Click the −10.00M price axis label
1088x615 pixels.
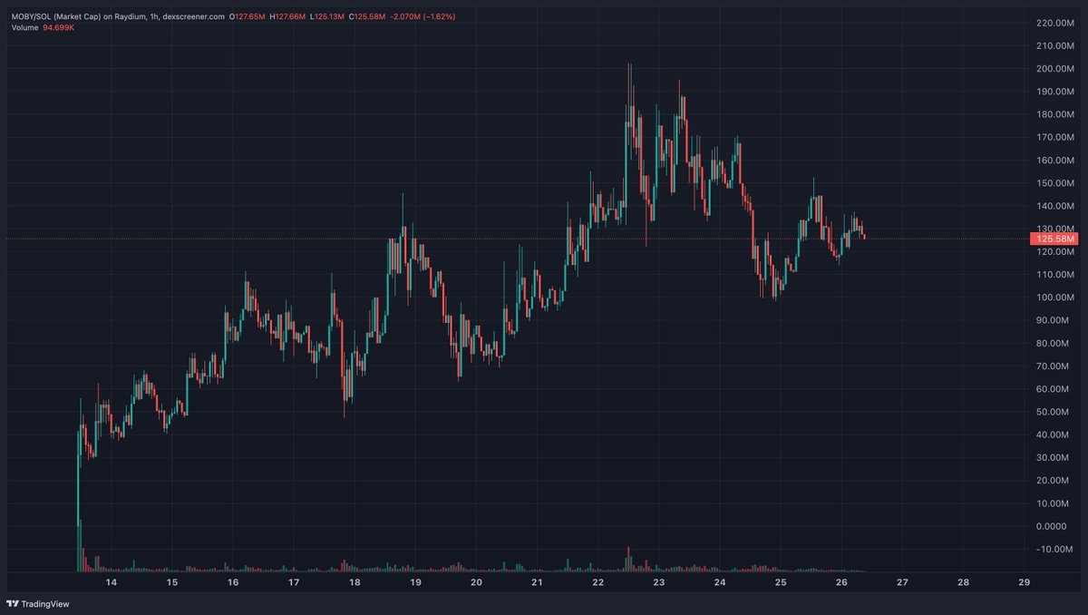point(1055,549)
